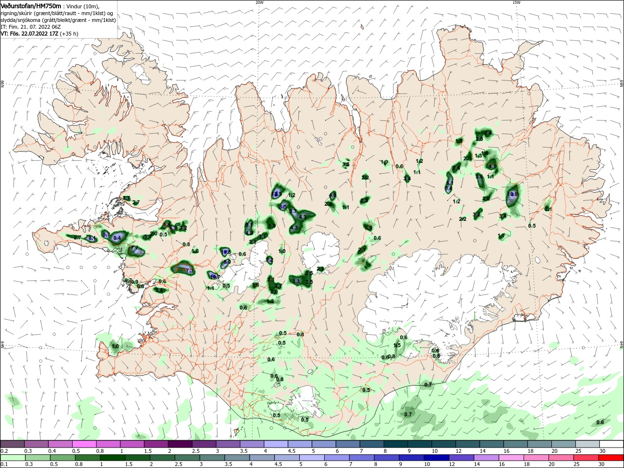
Task: Click the 15W longitude label
Action: [516, 2]
